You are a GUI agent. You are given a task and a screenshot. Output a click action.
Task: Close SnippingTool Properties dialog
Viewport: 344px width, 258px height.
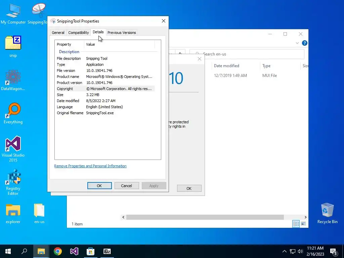tap(164, 21)
